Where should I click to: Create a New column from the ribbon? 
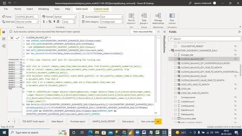pyautogui.click(x=172, y=19)
